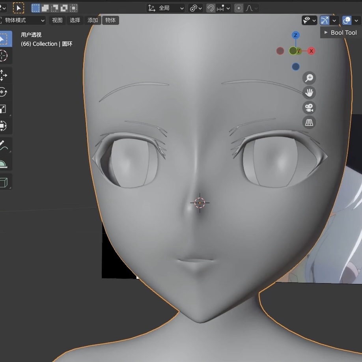Align view to blue Z axis gizmo
The width and height of the screenshot is (362, 362).
(x=295, y=35)
